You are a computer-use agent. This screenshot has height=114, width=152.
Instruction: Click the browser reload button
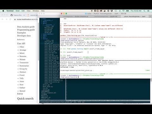coord(10,19)
